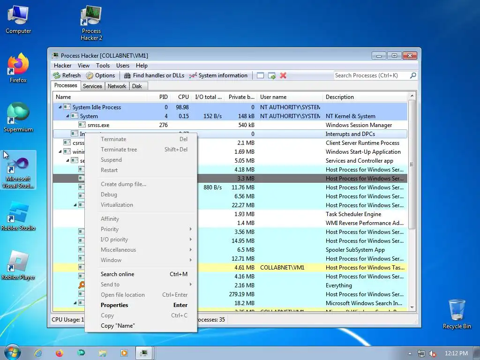Sort by the Name column header
This screenshot has height=360, width=480.
click(x=100, y=97)
